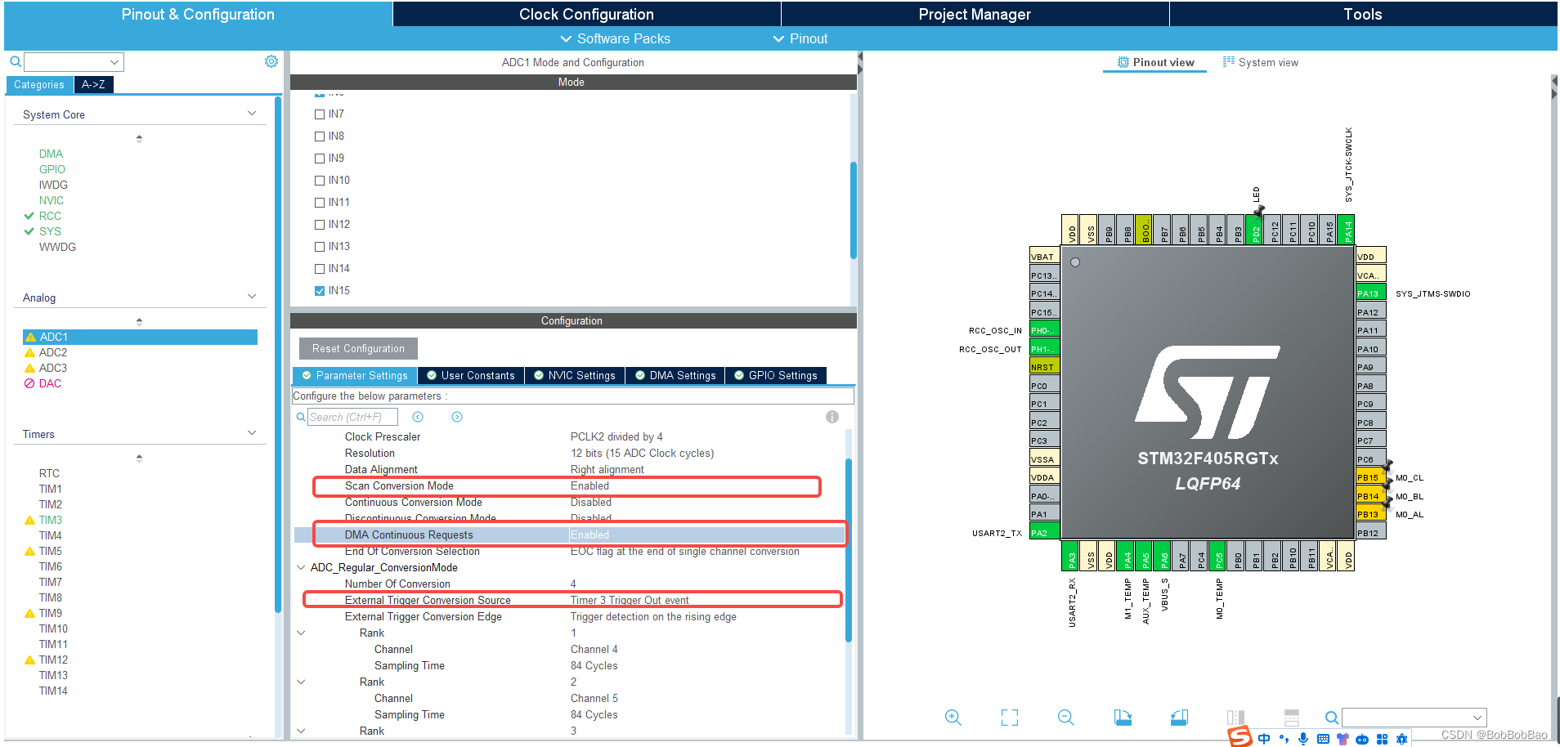This screenshot has width=1560, height=747.
Task: Enable the IN12 channel
Action: point(320,224)
